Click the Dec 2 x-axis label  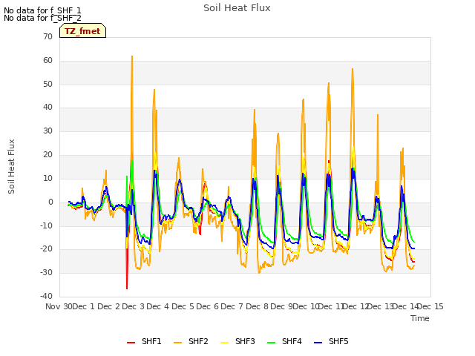coord(109,306)
